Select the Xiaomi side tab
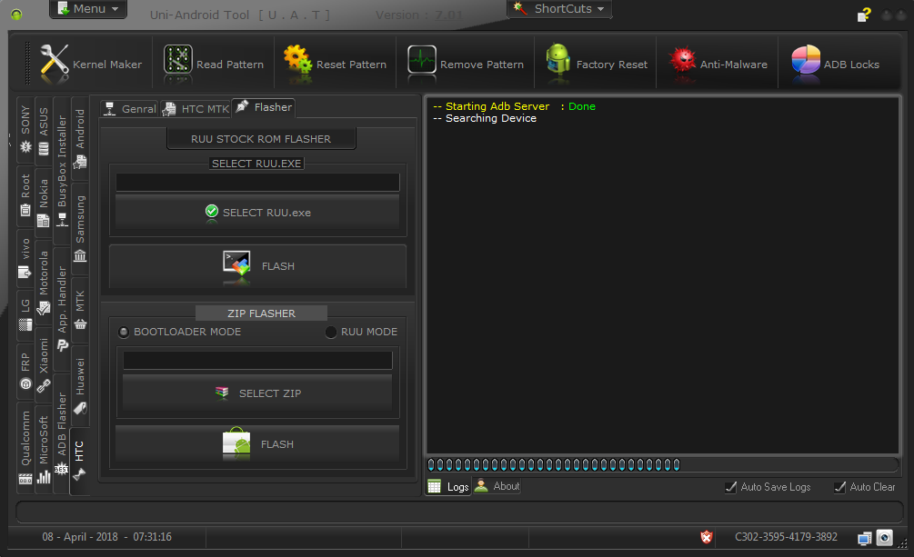 [44, 364]
